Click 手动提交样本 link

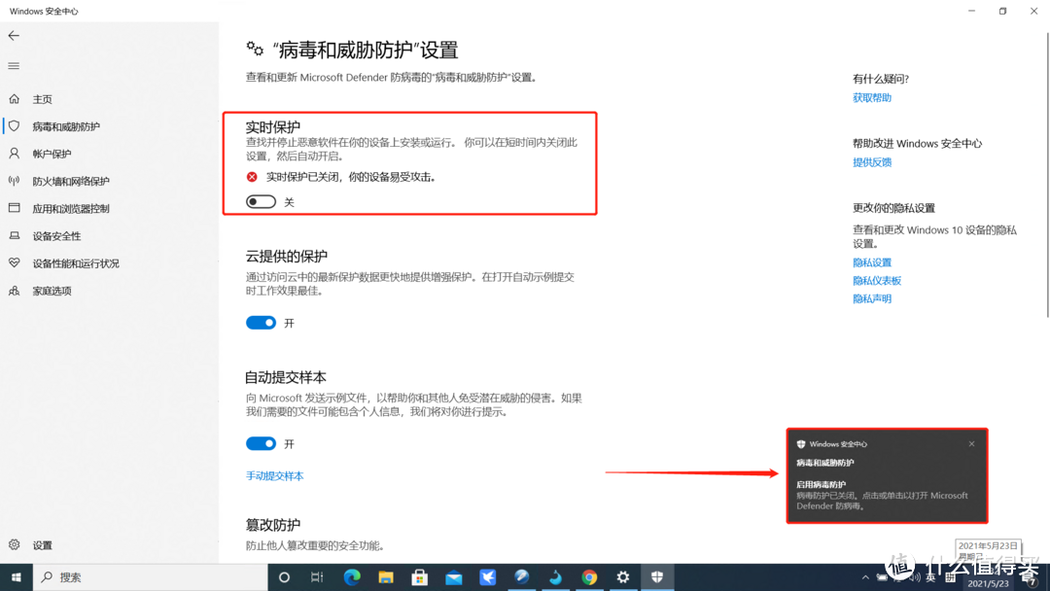274,475
